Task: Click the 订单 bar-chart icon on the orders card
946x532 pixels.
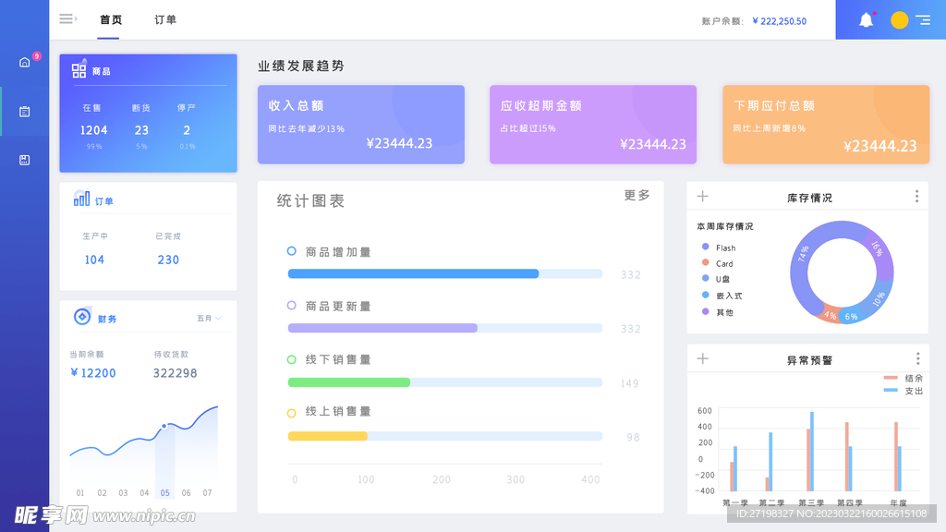Action: point(83,198)
